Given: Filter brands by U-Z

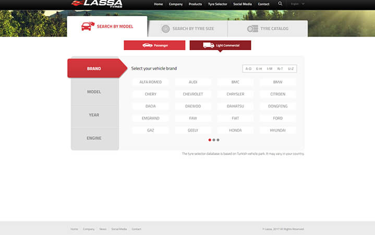Looking at the screenshot, I should 291,69.
